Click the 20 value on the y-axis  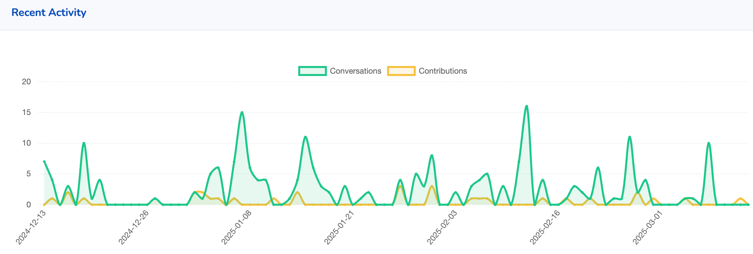(x=26, y=82)
